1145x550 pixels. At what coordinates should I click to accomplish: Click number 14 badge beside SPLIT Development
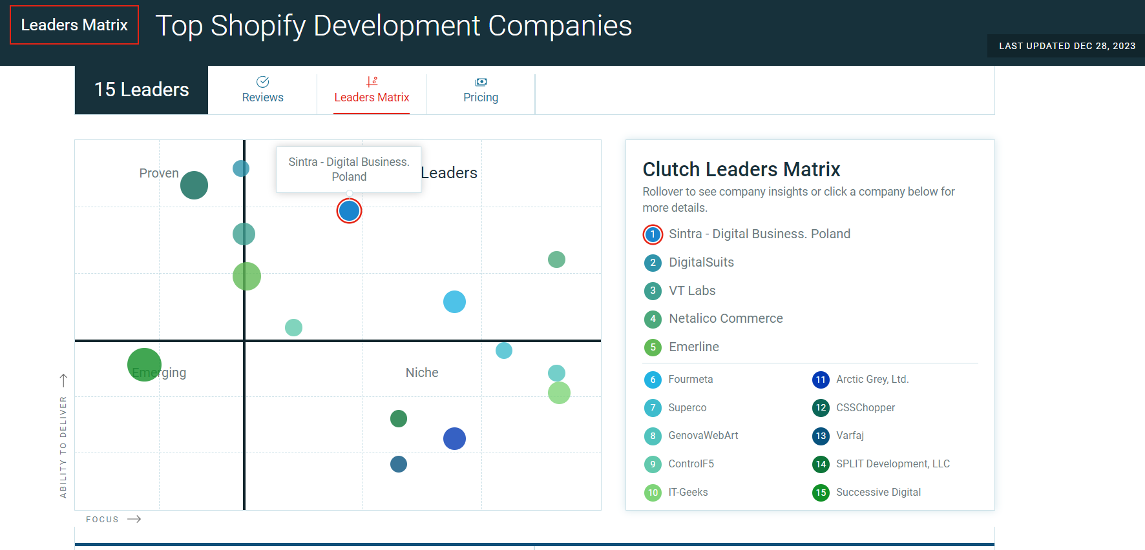click(x=821, y=464)
